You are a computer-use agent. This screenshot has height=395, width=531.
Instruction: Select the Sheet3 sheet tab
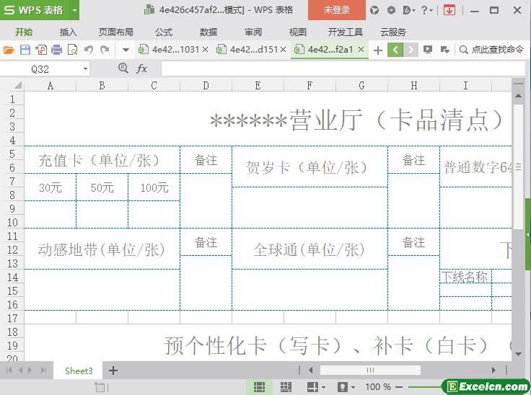(79, 370)
